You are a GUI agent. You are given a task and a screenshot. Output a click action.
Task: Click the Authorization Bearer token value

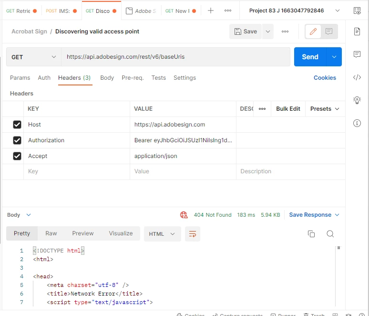tap(183, 140)
